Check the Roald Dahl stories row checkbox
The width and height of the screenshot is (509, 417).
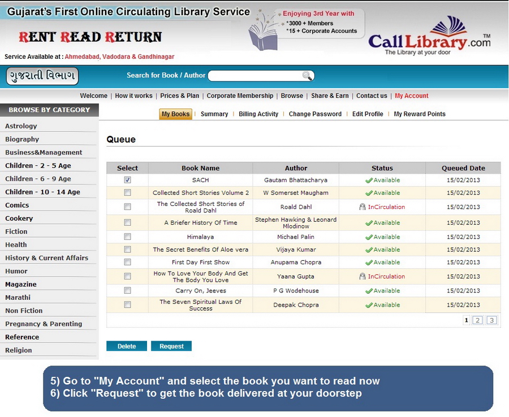pyautogui.click(x=127, y=207)
